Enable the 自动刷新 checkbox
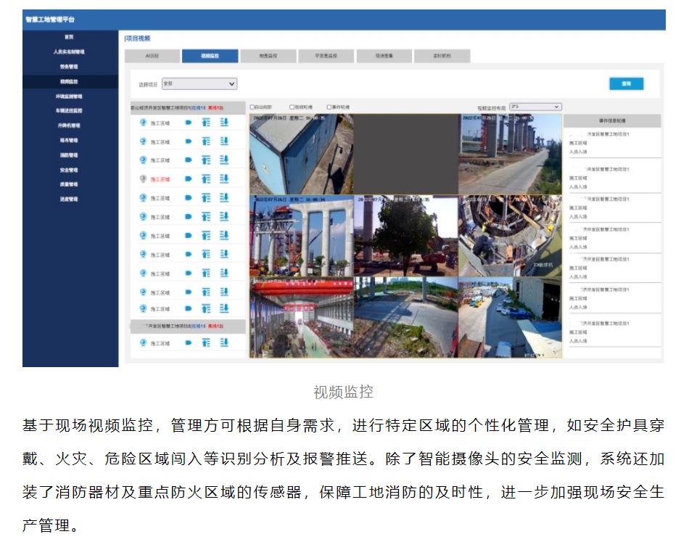 tap(252, 106)
